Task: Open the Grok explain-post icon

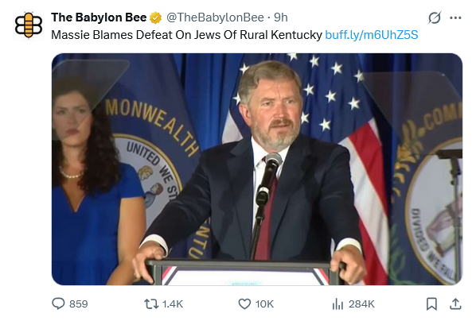Action: pos(435,18)
